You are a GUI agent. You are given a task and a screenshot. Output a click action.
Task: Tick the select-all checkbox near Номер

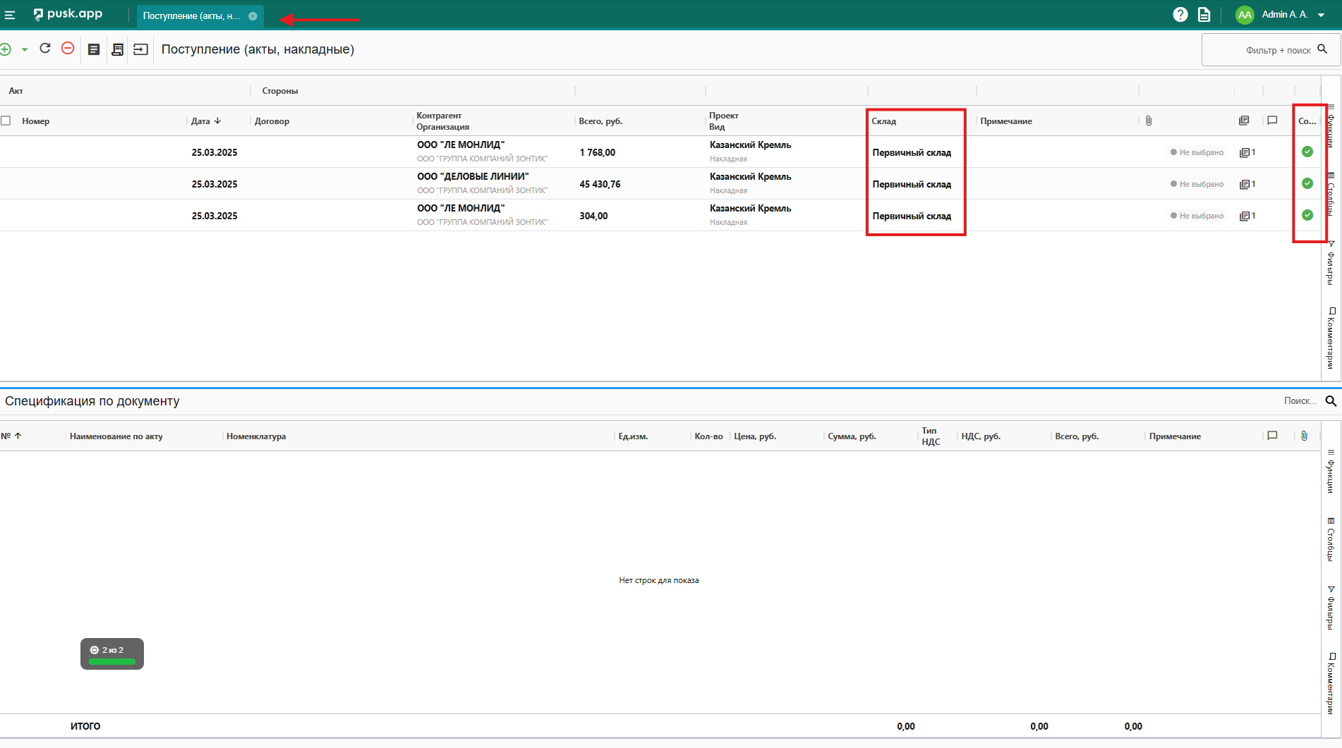click(x=6, y=121)
